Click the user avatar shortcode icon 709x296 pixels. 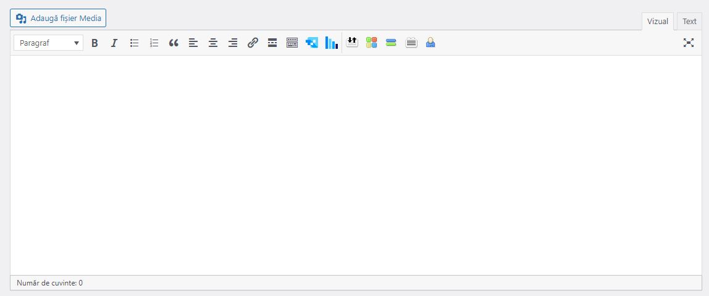(x=430, y=43)
